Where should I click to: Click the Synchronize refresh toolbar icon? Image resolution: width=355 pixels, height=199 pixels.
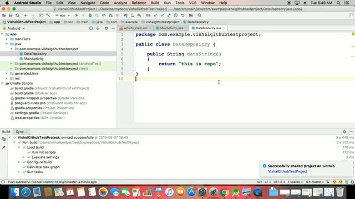[x=17, y=15]
